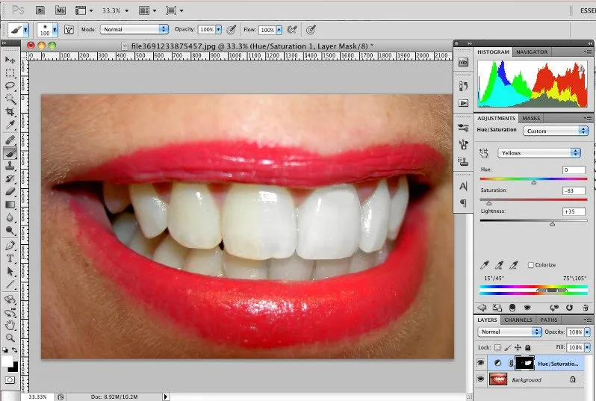Image resolution: width=596 pixels, height=401 pixels.
Task: Click the Saturation slider handle
Action: point(489,202)
